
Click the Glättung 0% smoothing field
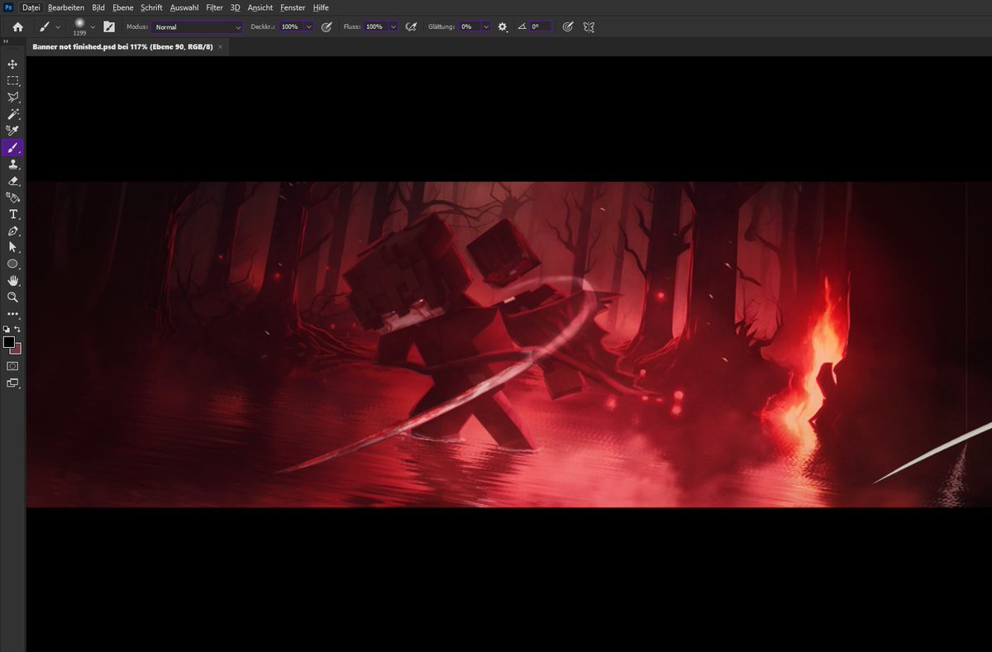(x=470, y=26)
